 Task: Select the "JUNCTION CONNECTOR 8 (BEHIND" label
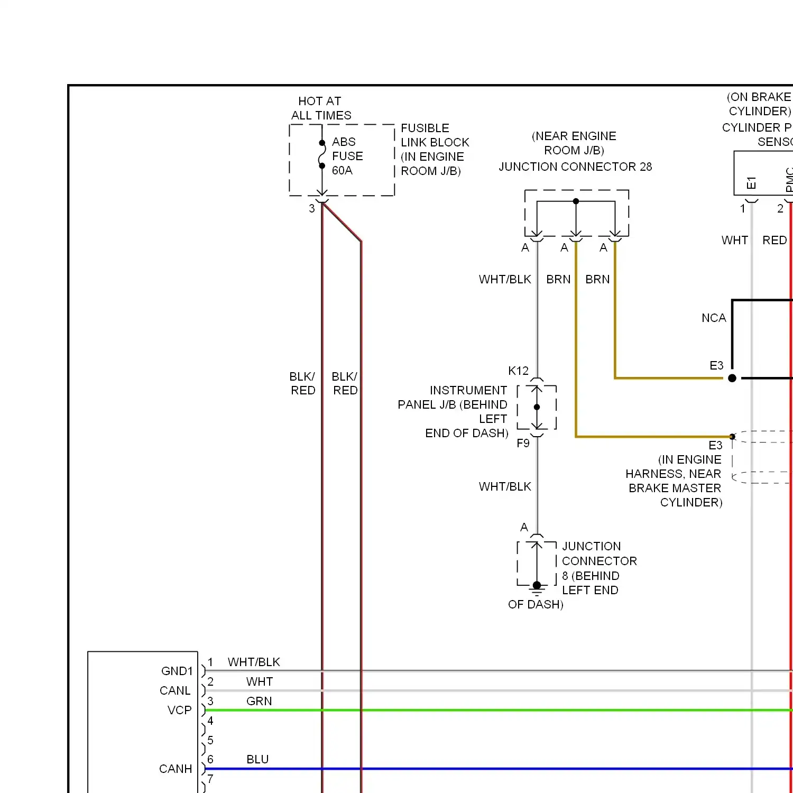(x=599, y=561)
